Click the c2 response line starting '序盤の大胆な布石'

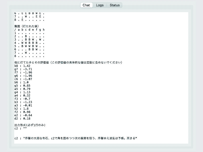coord(76,138)
